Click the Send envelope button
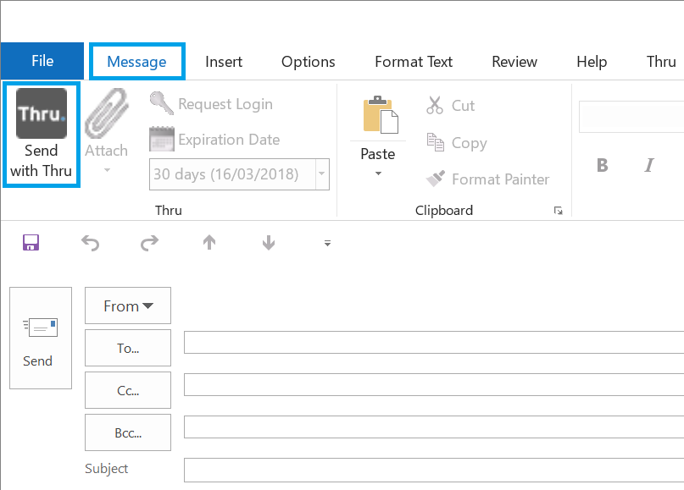The width and height of the screenshot is (684, 490). pos(41,338)
